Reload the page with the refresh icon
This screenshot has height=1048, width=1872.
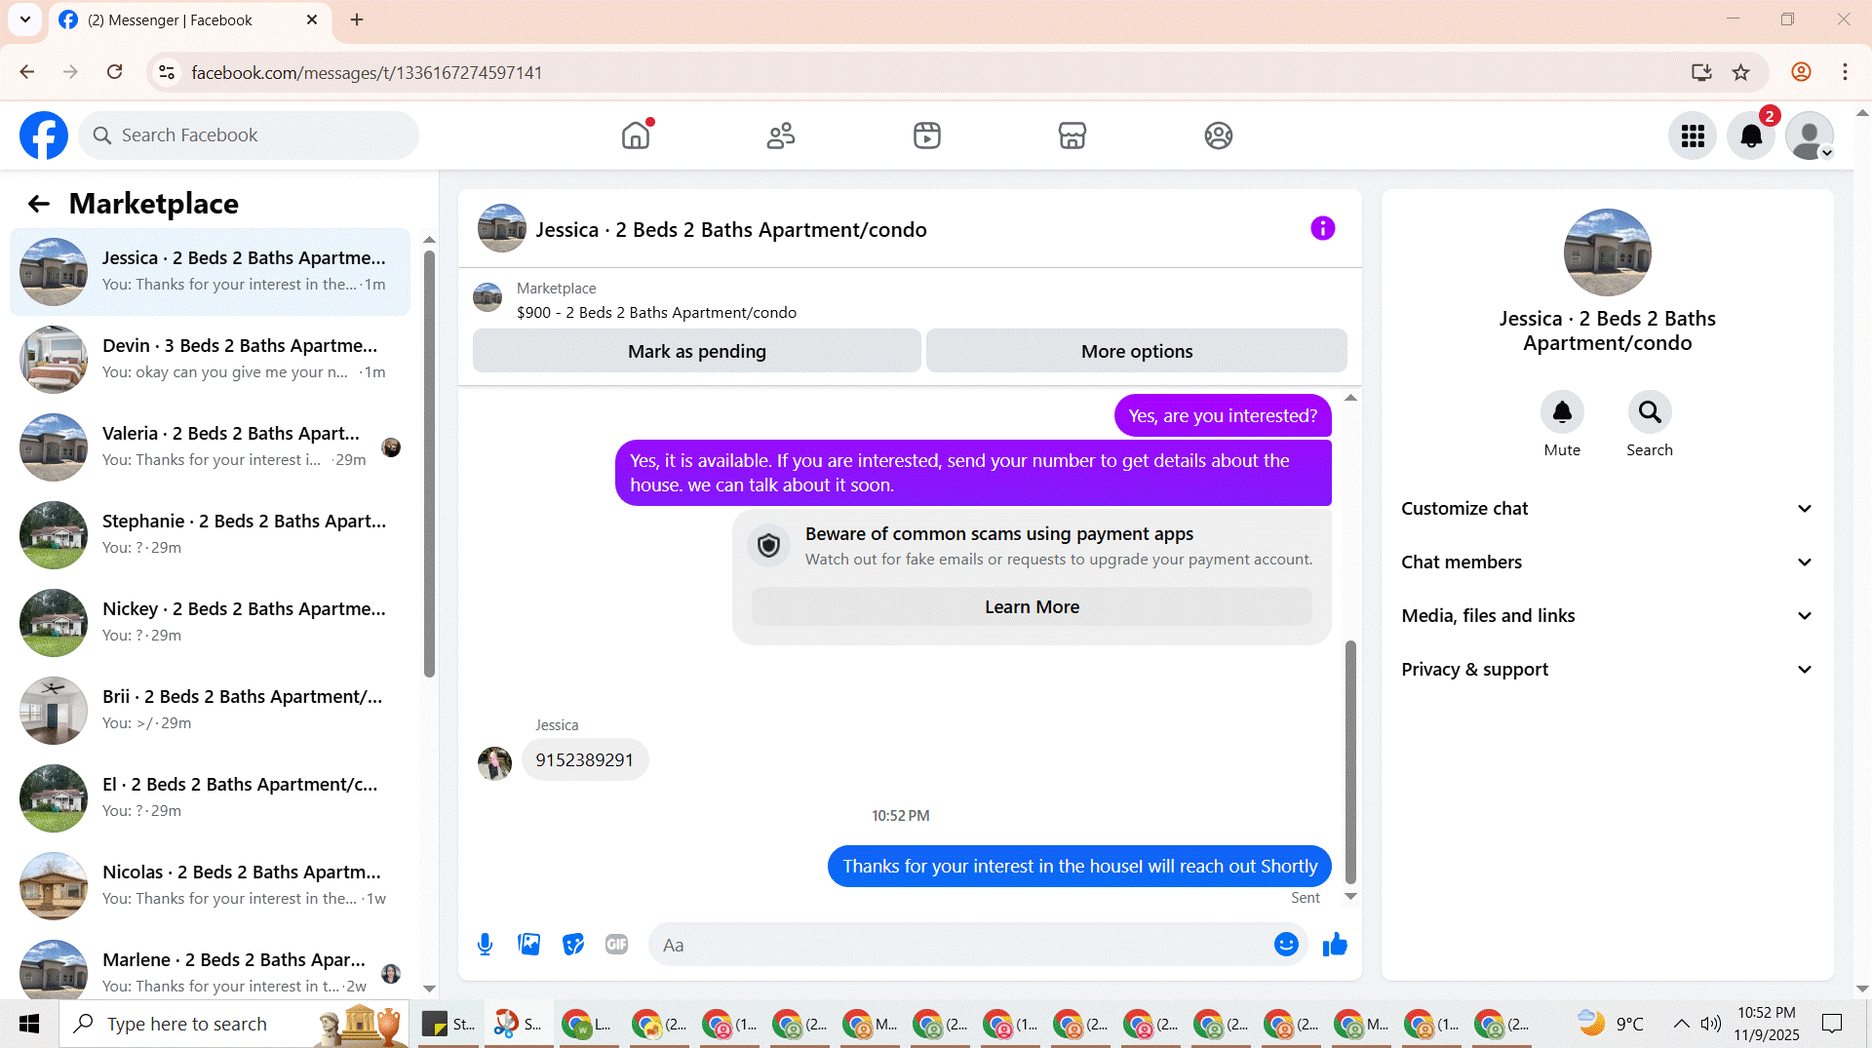point(114,72)
